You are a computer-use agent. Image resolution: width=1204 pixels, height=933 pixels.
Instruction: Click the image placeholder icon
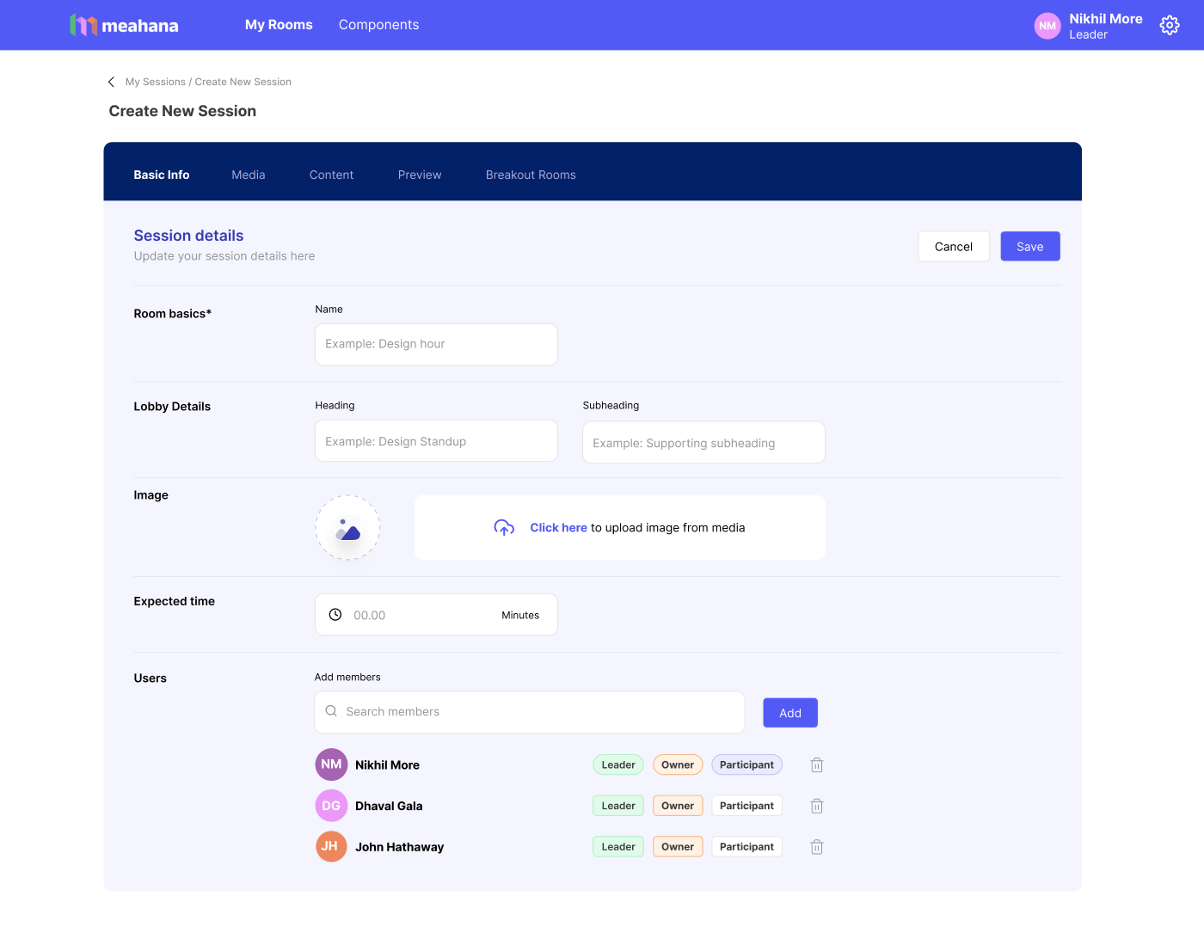click(x=347, y=528)
